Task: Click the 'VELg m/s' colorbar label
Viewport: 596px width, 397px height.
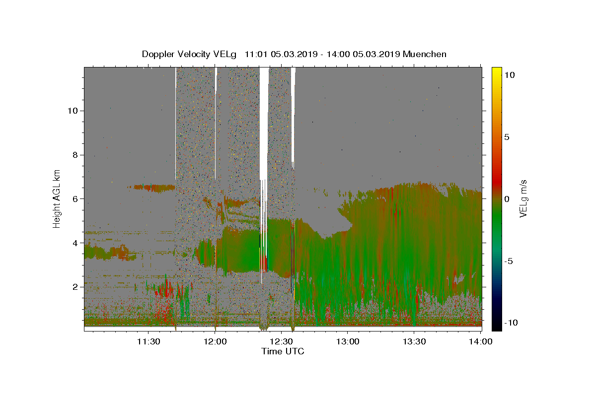Action: pos(523,198)
